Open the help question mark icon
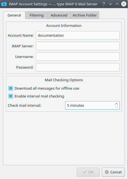 104,4
